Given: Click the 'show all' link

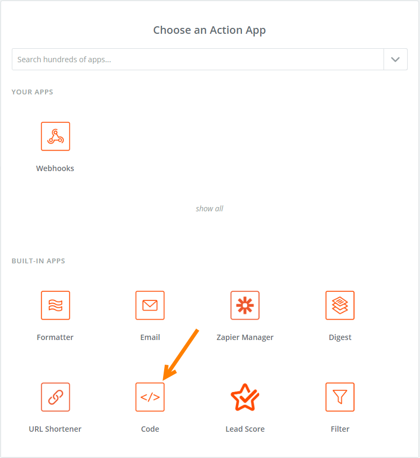Looking at the screenshot, I should click(209, 209).
